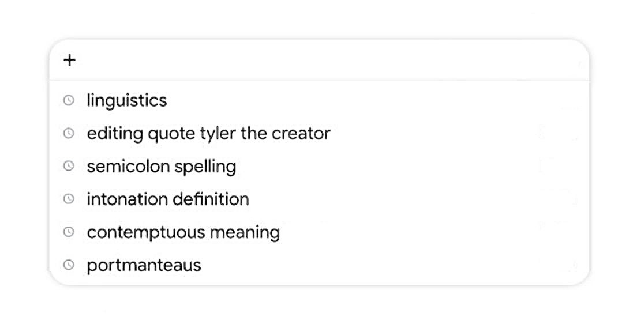Click history icon next to editing quote suggestion
Screen dimensions: 622x317
69,133
